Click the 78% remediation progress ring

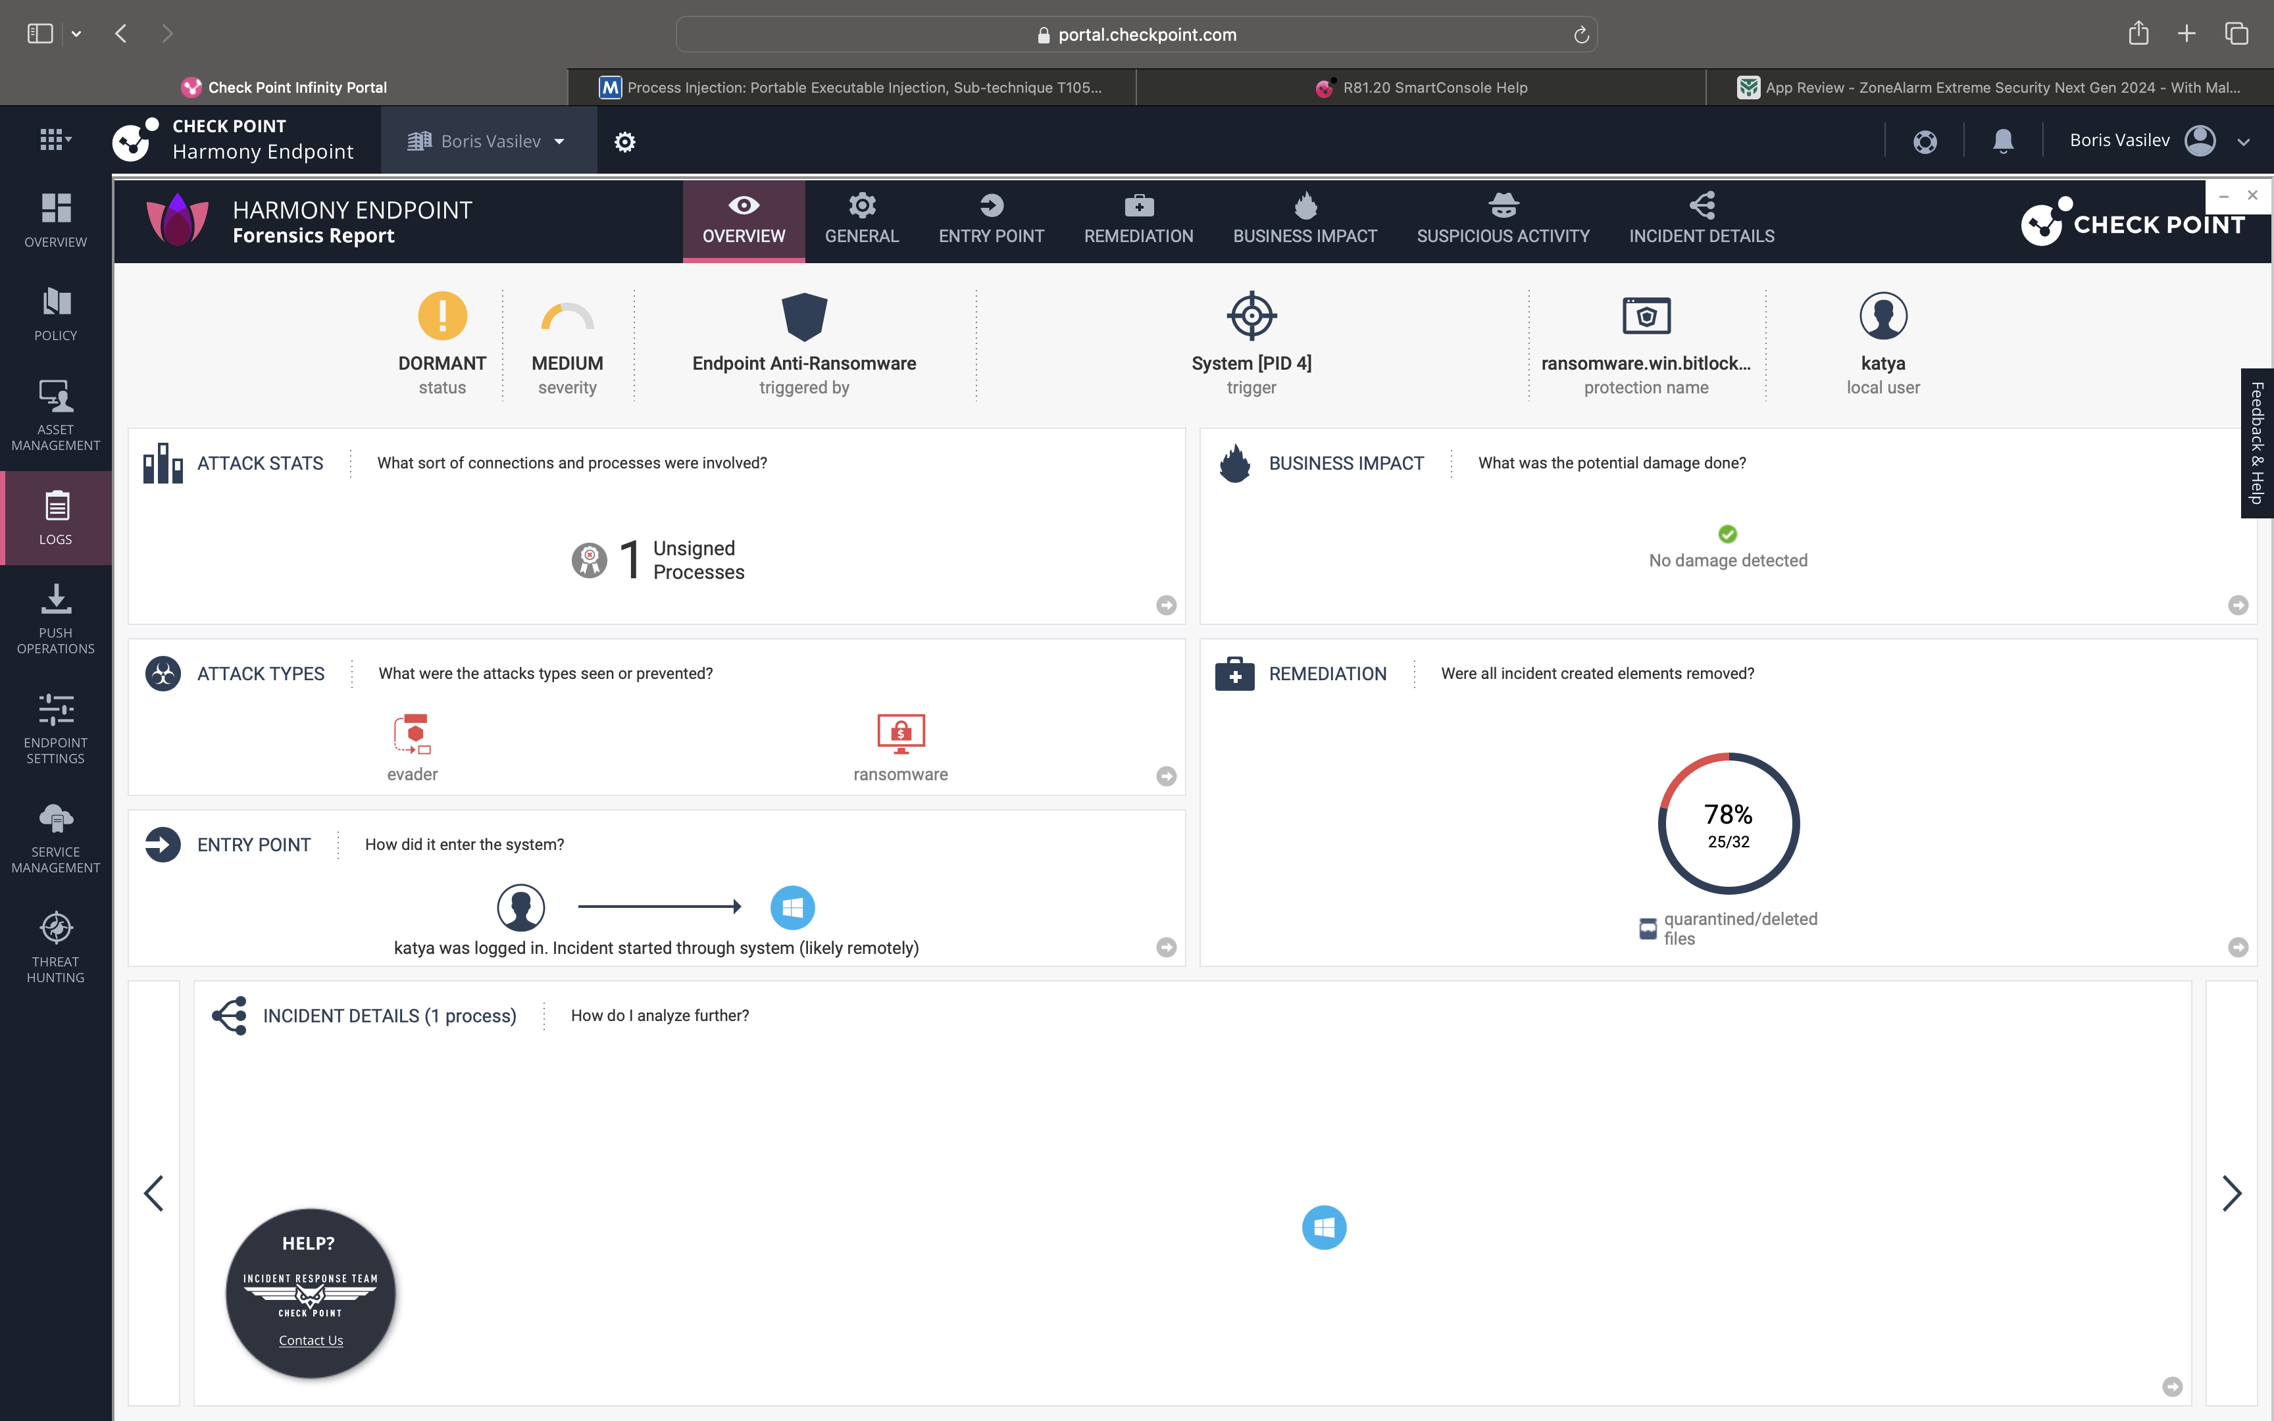[x=1728, y=823]
